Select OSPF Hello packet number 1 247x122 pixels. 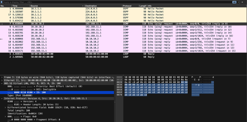click(x=123, y=9)
